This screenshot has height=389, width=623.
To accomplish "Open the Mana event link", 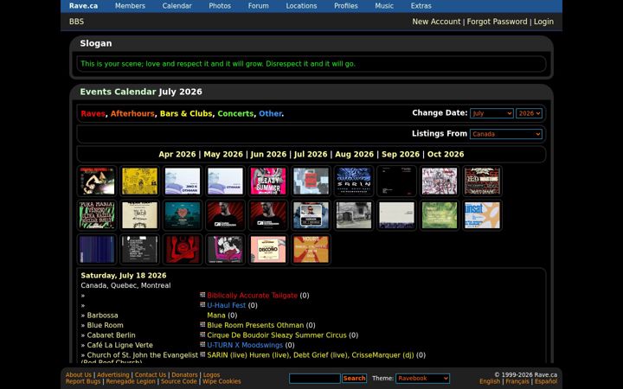I will tap(216, 316).
